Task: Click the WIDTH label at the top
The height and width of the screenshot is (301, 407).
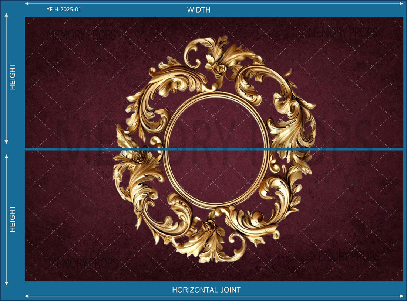Action: click(199, 10)
